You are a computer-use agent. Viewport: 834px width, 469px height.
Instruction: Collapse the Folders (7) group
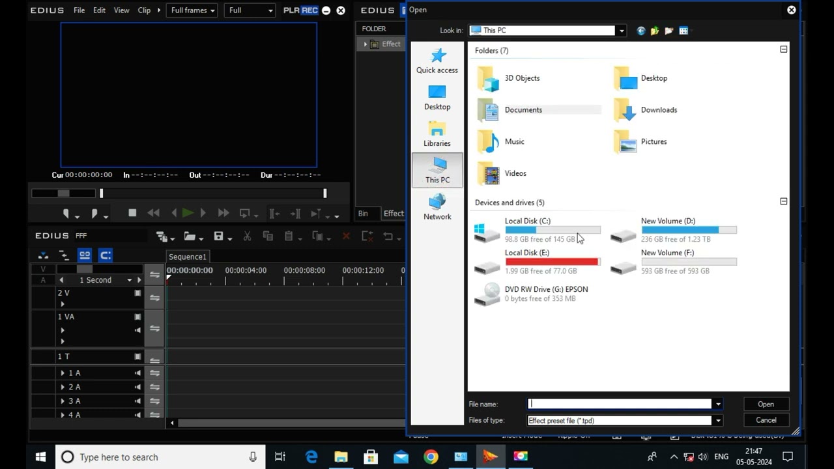pyautogui.click(x=784, y=50)
